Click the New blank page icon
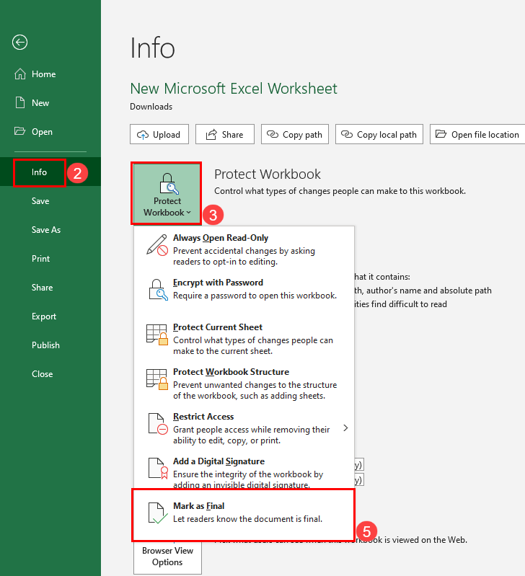Screen dimensions: 525x576 pos(20,102)
